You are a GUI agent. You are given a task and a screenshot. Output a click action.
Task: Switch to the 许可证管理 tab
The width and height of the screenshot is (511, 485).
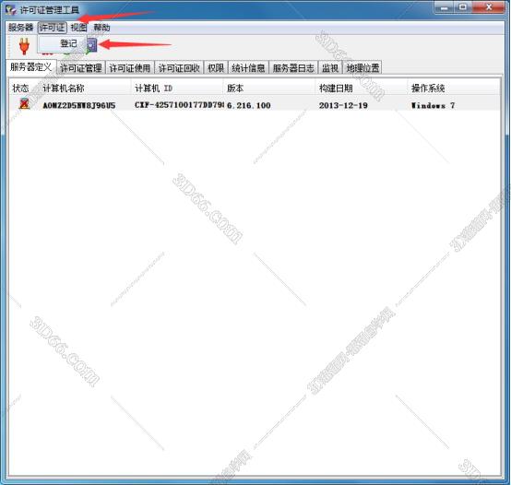(81, 67)
